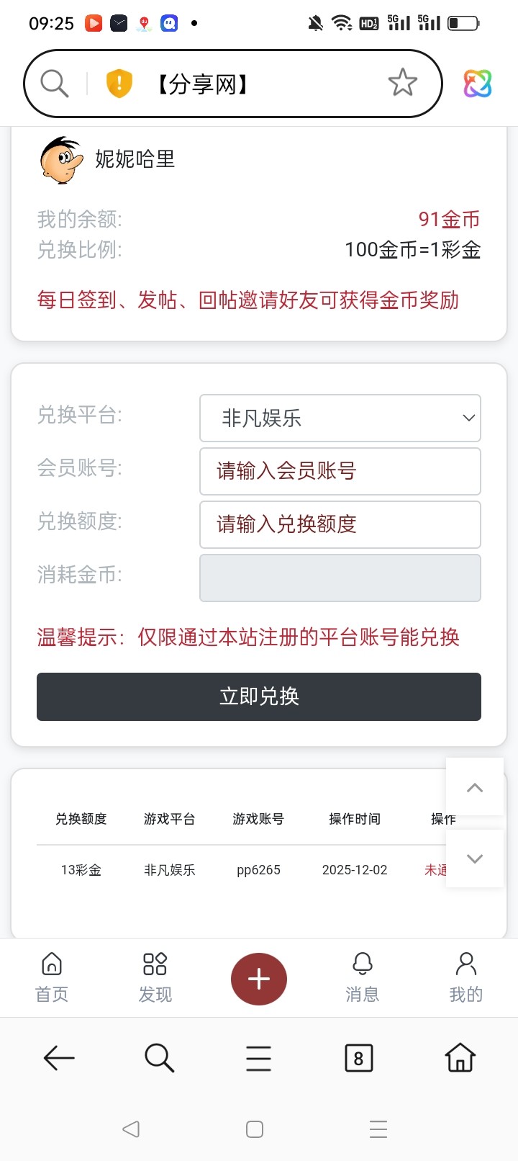Bookmark page with the star icon

pos(402,83)
